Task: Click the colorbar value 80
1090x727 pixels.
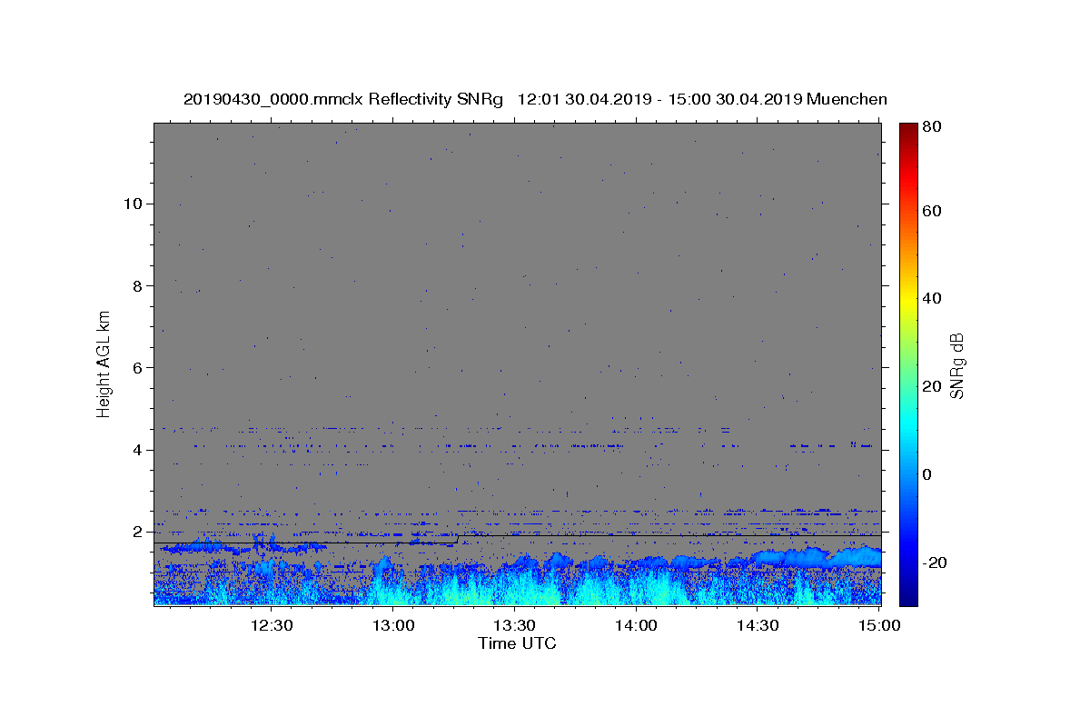Action: pyautogui.click(x=934, y=127)
